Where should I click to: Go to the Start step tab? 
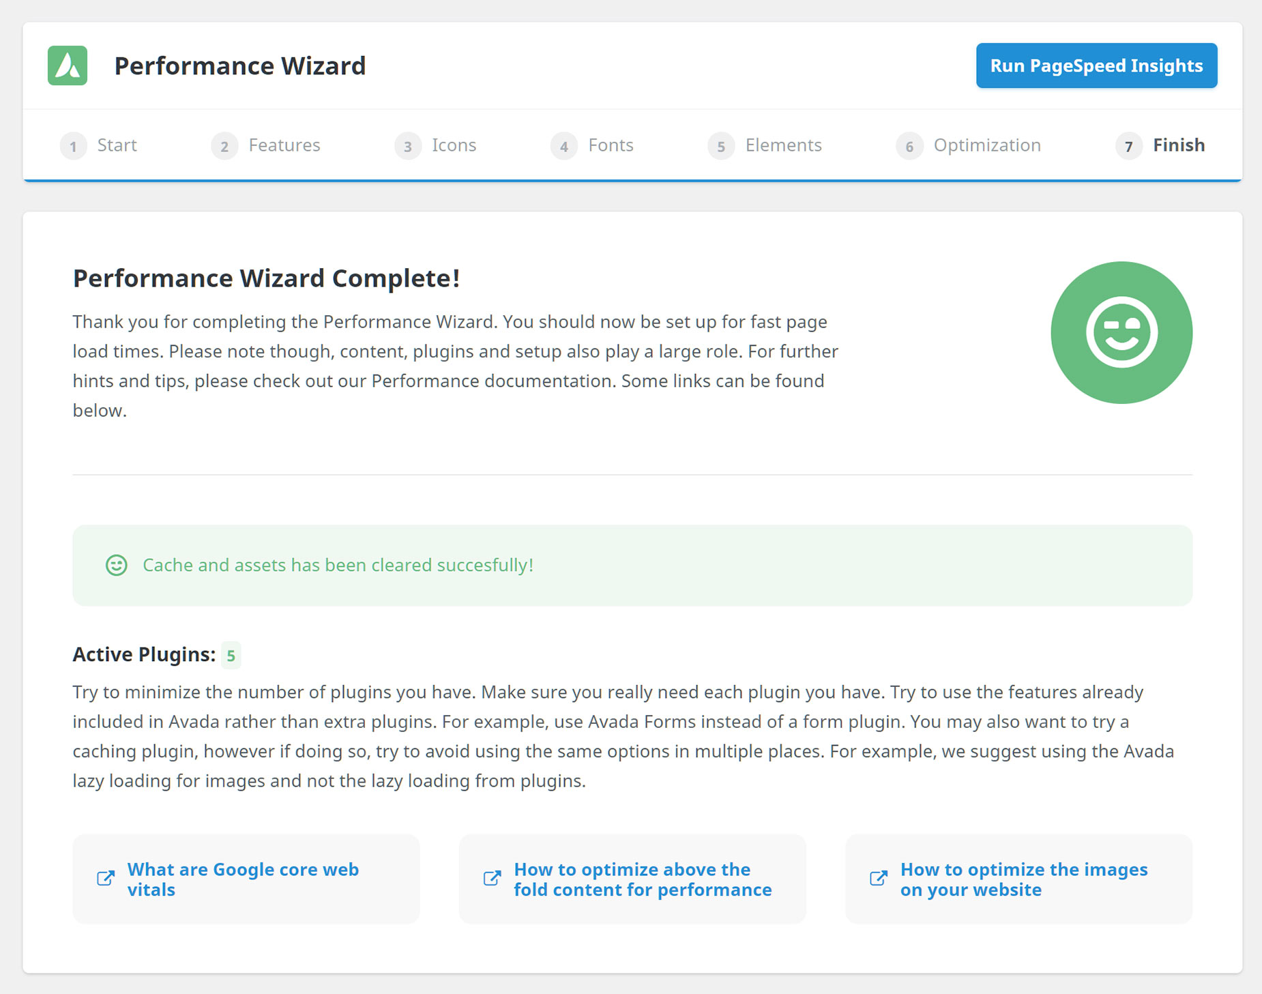(x=99, y=145)
